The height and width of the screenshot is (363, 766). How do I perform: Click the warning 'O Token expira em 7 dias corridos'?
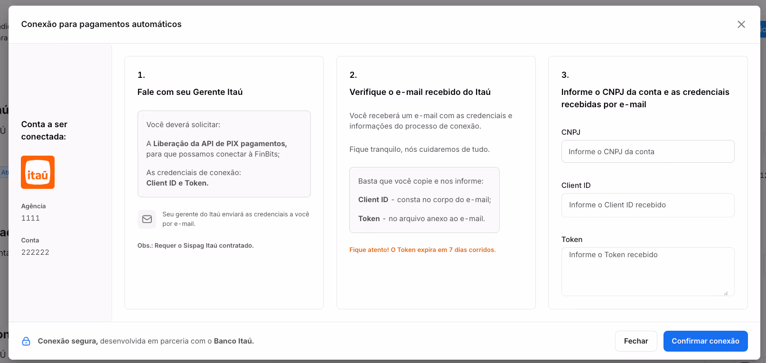point(443,250)
